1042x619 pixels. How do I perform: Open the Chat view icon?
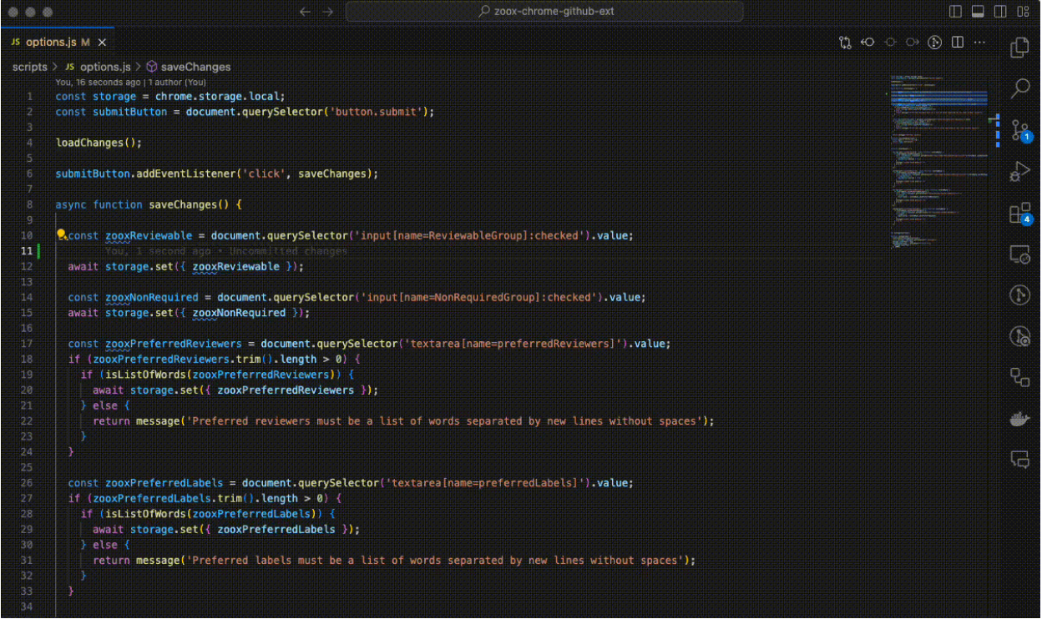1019,459
